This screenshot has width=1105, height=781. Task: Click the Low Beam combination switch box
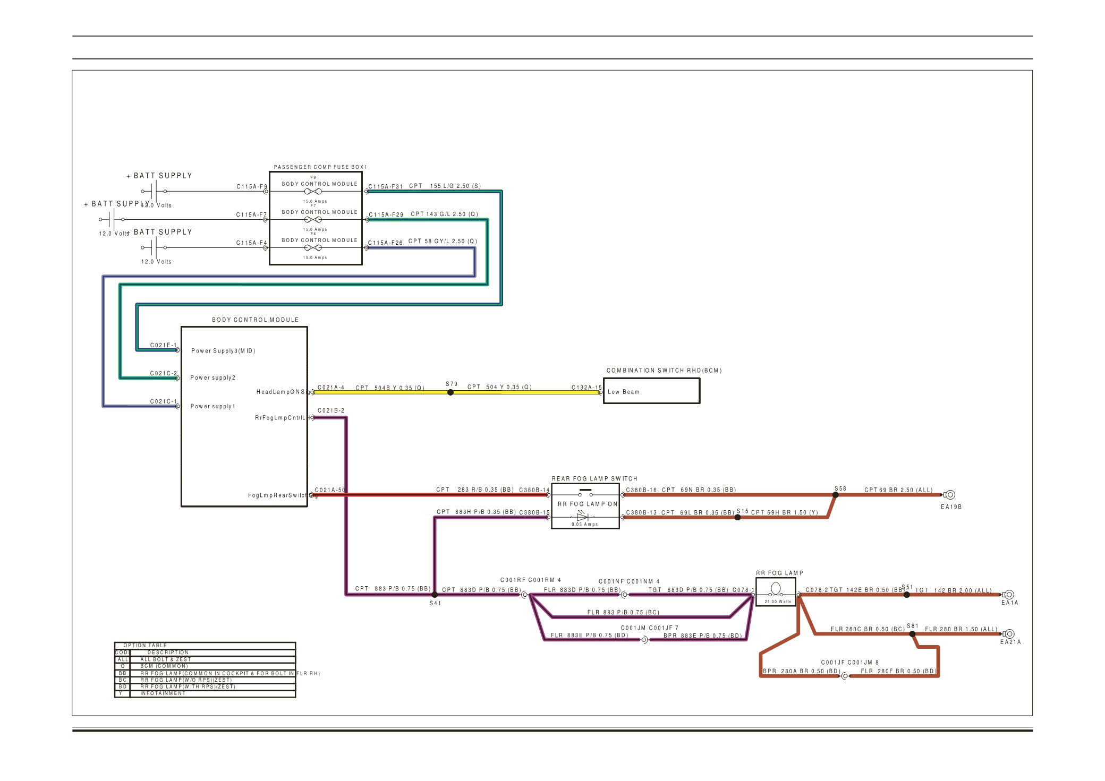[x=651, y=391]
